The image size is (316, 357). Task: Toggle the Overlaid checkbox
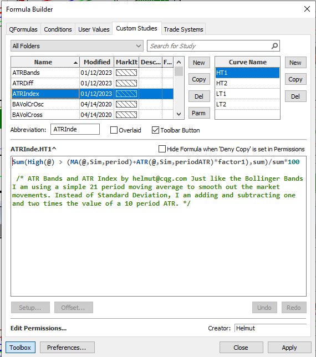(114, 130)
